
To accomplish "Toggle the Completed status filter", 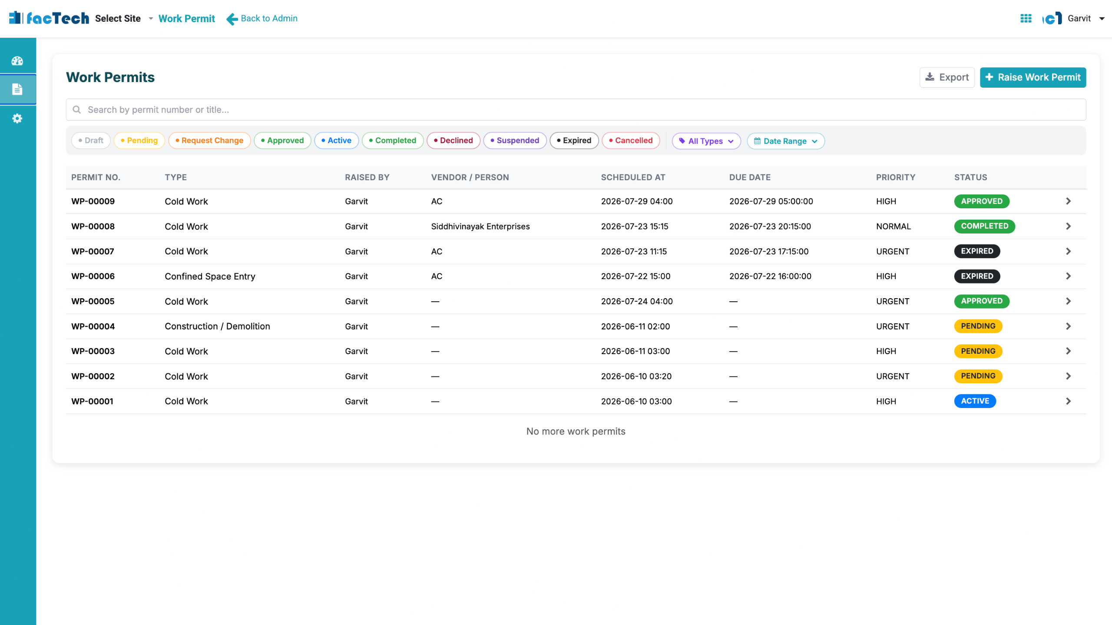I will pos(393,140).
